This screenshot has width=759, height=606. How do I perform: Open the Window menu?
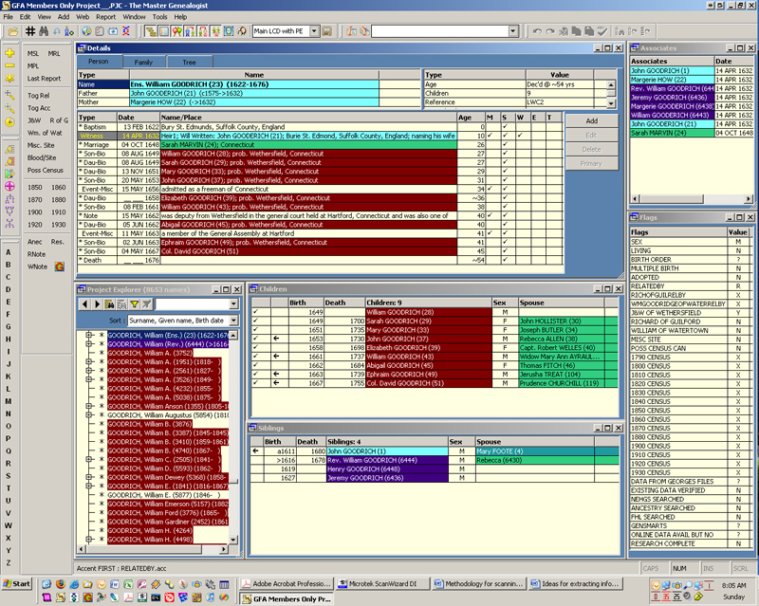134,17
